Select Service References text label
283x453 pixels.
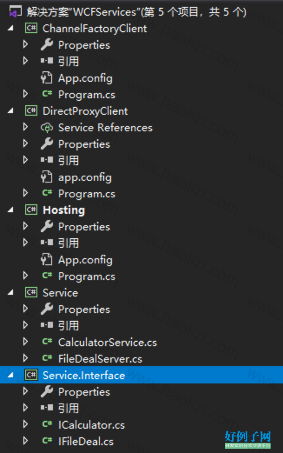click(105, 128)
